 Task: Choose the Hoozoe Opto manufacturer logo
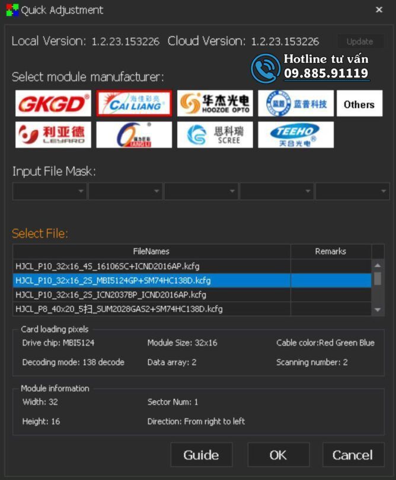(215, 104)
